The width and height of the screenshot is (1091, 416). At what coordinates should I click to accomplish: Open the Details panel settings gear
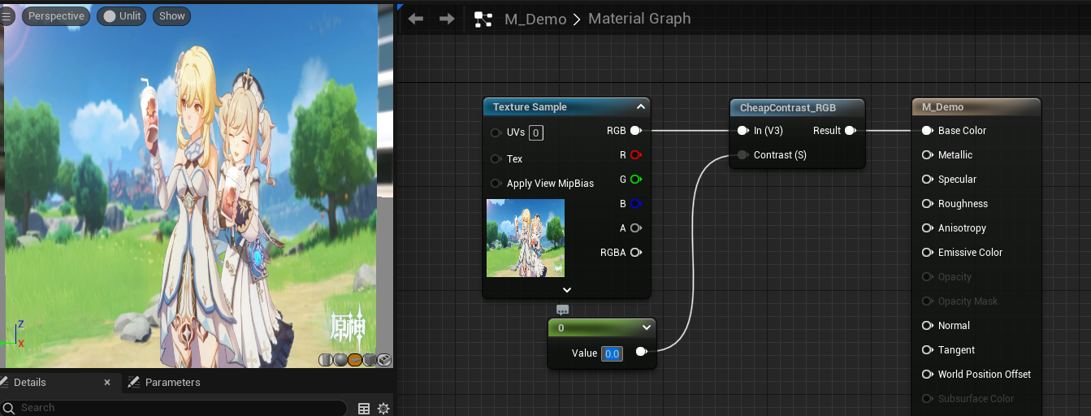383,408
